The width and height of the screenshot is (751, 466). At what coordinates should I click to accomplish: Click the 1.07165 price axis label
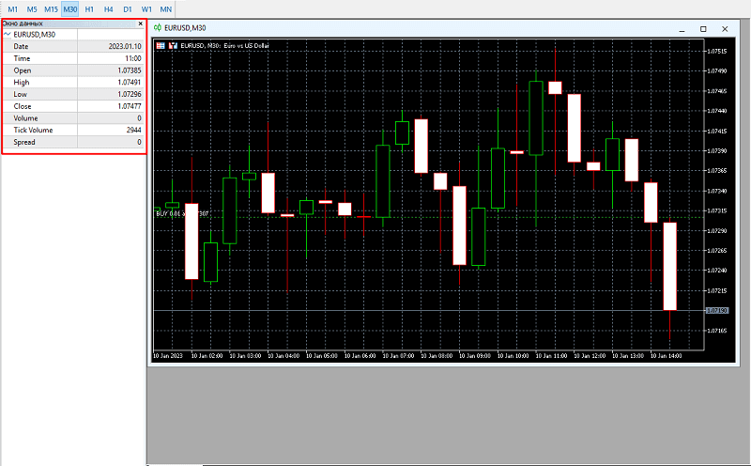point(717,331)
